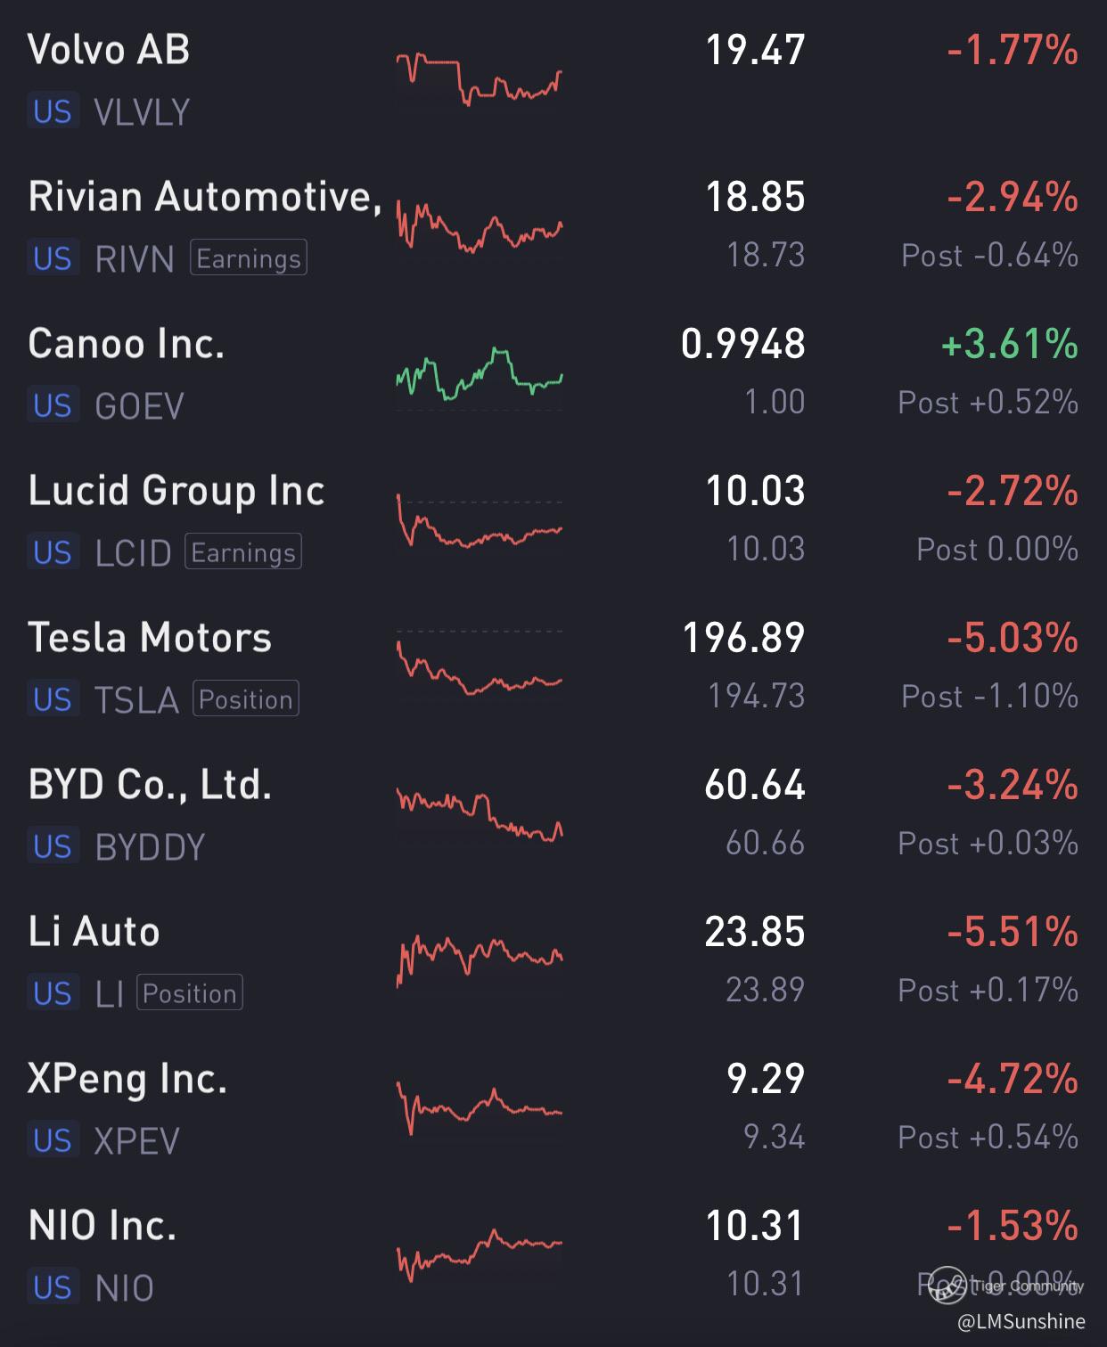1107x1347 pixels.
Task: Tap the Li Auto Position badge
Action: click(x=190, y=993)
